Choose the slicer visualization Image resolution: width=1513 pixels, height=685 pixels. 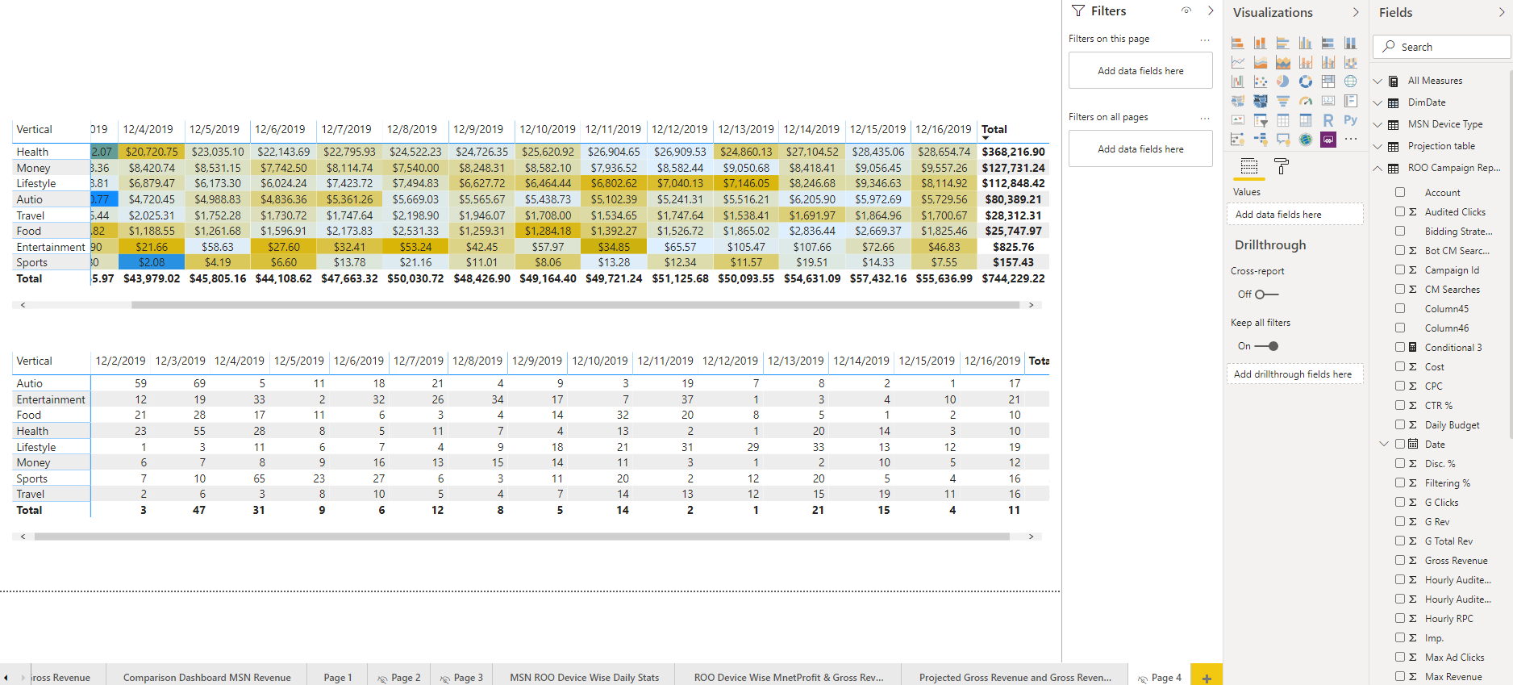tap(1261, 120)
